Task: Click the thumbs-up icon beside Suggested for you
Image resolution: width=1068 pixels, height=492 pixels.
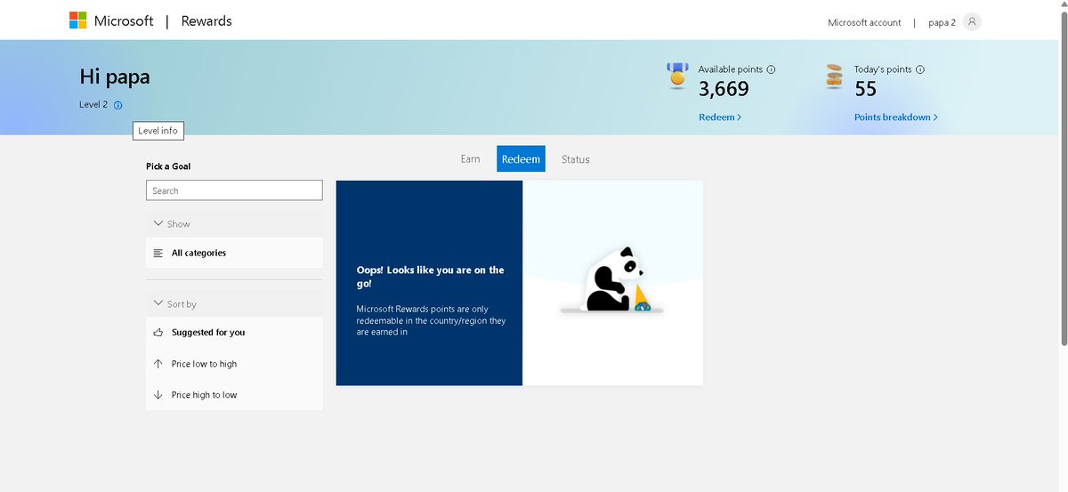Action: 158,333
